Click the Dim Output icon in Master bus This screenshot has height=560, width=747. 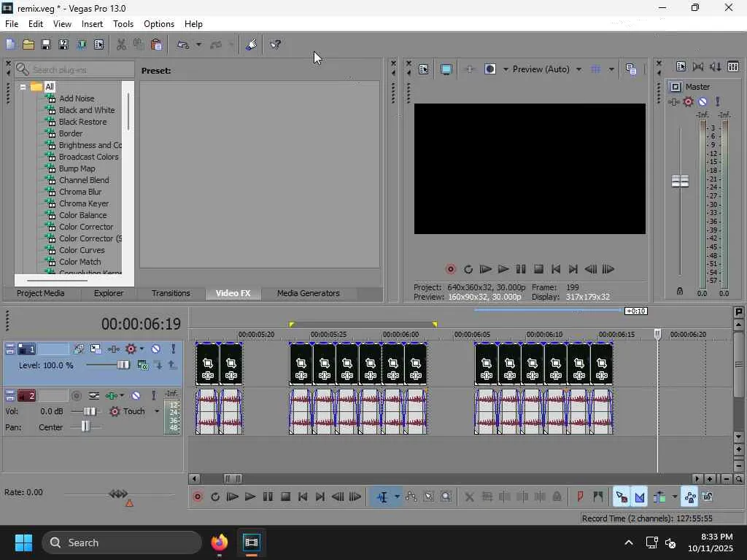(715, 66)
